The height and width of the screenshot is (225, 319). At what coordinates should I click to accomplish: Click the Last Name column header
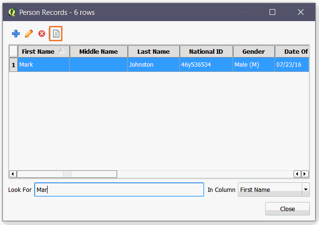[x=153, y=52]
